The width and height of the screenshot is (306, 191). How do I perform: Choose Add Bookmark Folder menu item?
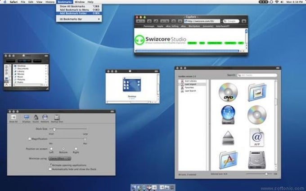point(79,13)
